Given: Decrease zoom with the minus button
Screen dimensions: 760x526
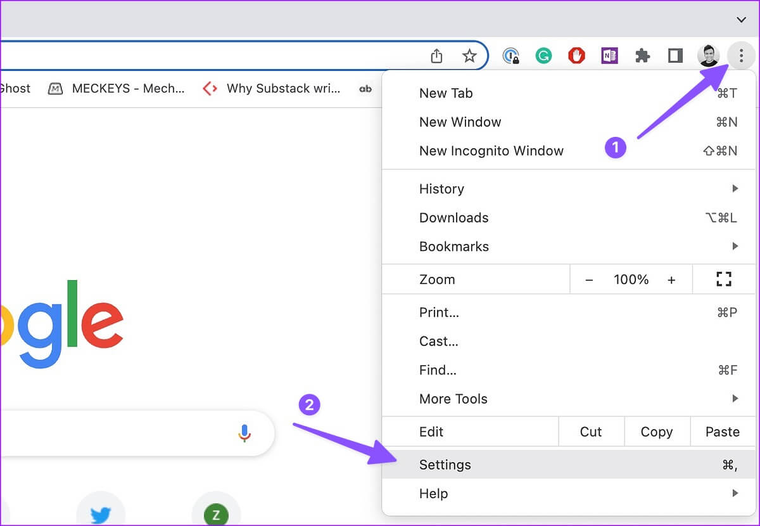Looking at the screenshot, I should click(x=589, y=279).
